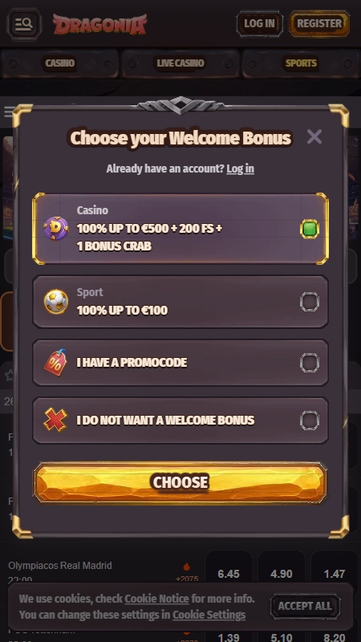Click the Register button in header
This screenshot has width=361, height=642.
pyautogui.click(x=319, y=24)
